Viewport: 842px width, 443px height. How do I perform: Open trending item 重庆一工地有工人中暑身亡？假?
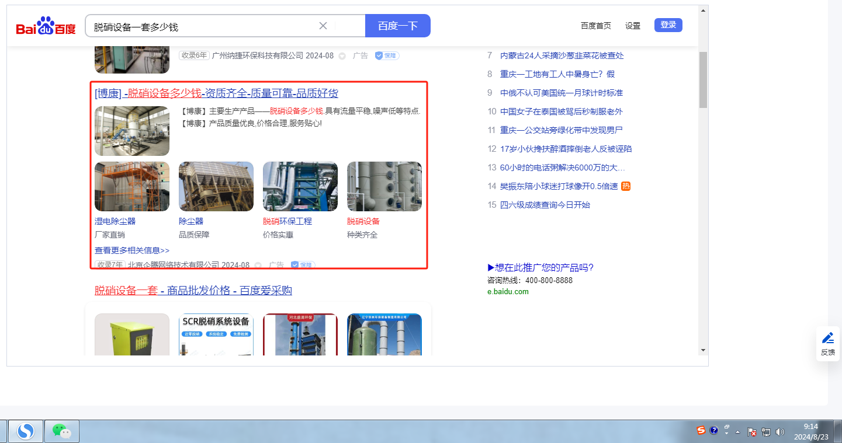557,74
